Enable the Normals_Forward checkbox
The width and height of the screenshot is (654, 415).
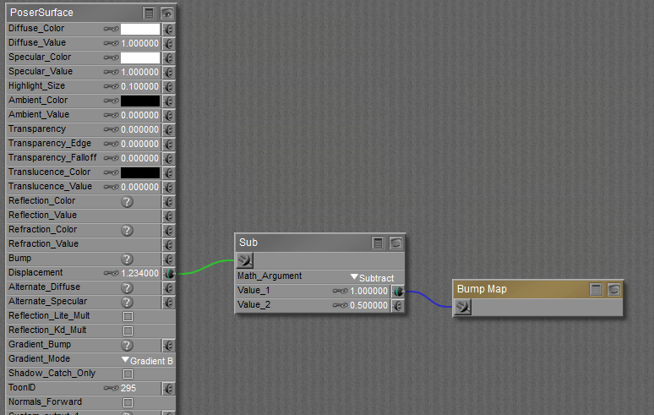click(x=128, y=402)
